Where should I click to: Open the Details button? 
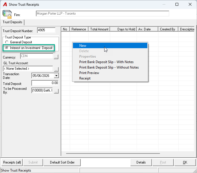pyautogui.click(x=141, y=162)
